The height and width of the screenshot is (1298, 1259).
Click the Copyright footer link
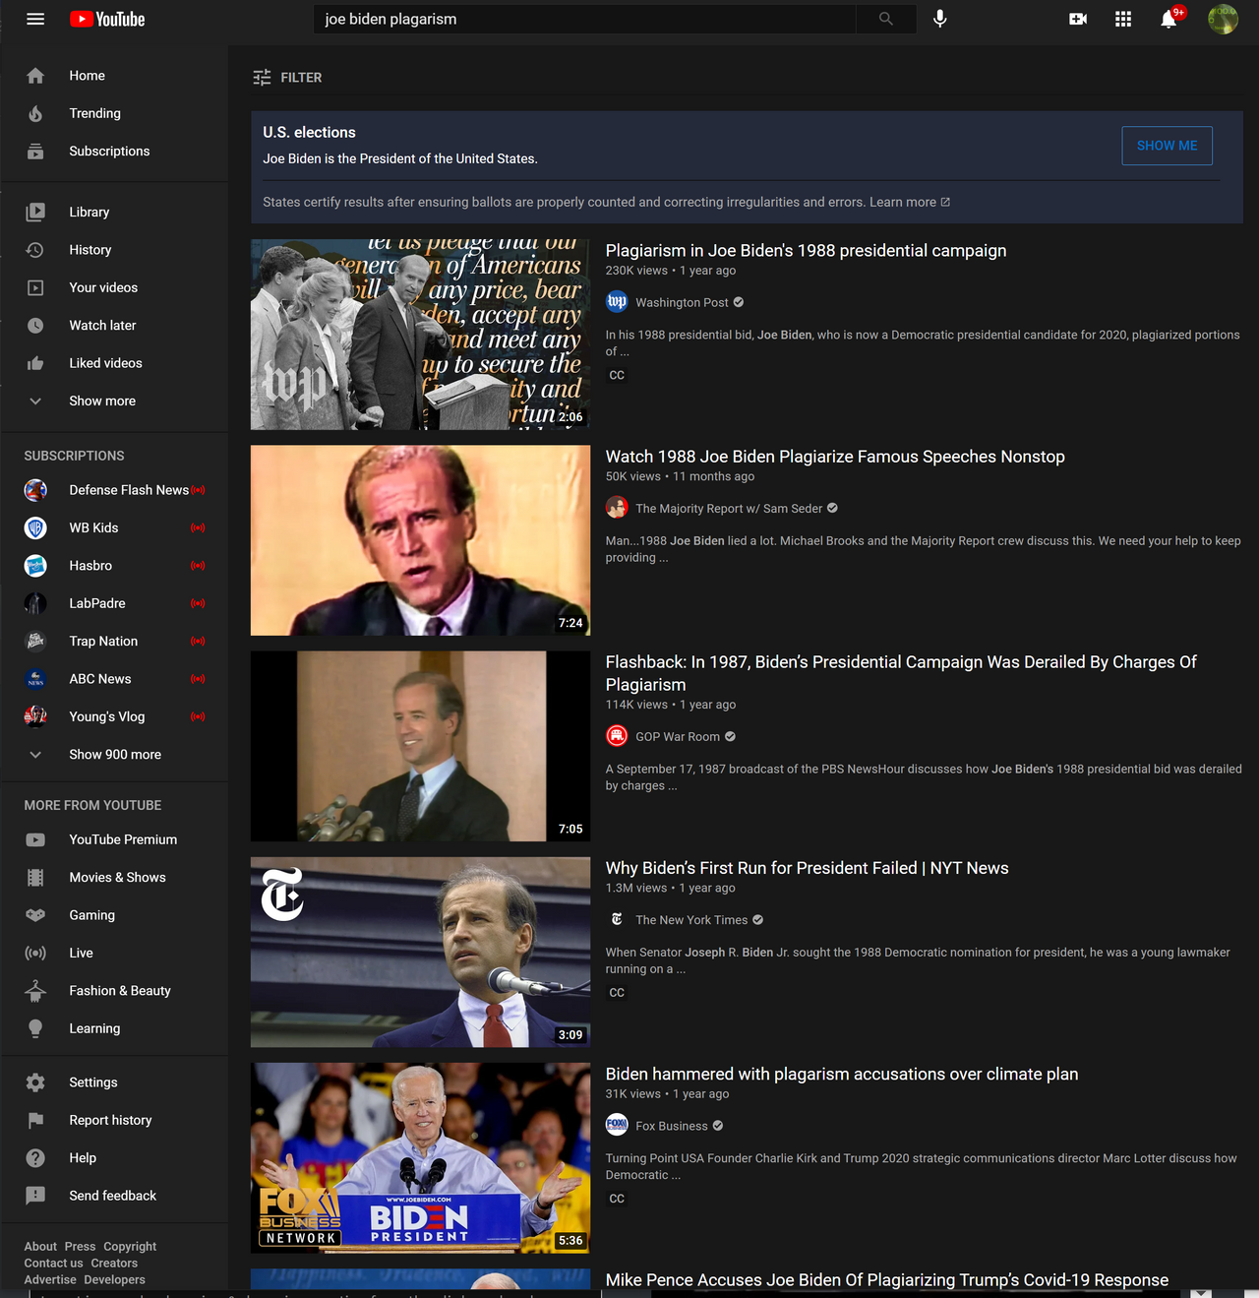pos(130,1246)
